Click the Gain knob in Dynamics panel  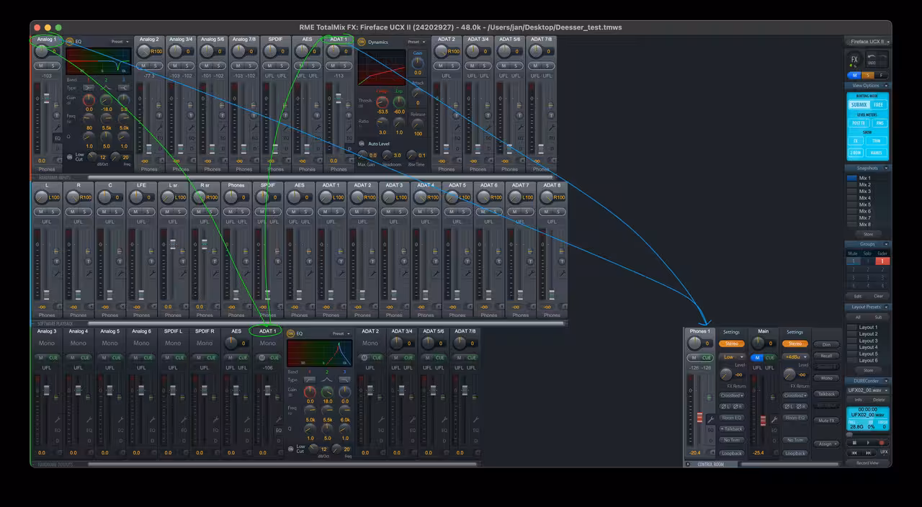[x=418, y=63]
